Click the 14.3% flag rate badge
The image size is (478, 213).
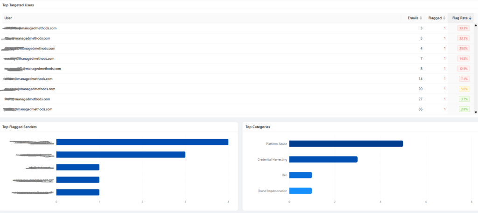pyautogui.click(x=464, y=58)
